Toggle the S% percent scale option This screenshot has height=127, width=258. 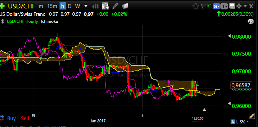(242, 122)
